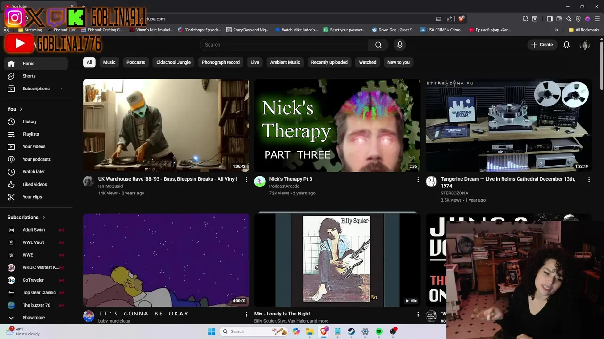Viewport: 604px width, 339px height.
Task: Open Adult Swim subscription channel
Action: point(36,230)
